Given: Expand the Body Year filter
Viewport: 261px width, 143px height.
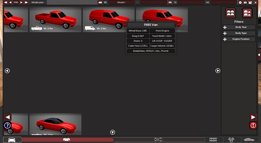Looking at the screenshot, I should coord(239,27).
